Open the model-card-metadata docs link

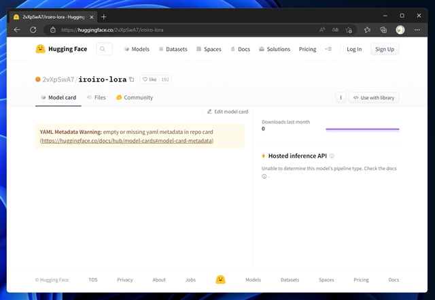click(x=126, y=141)
